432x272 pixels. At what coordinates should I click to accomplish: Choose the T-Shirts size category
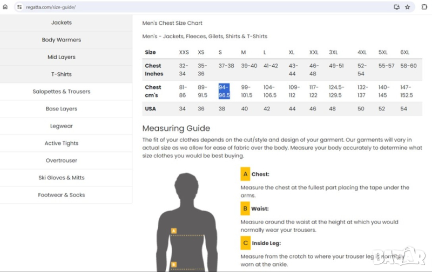tap(62, 74)
